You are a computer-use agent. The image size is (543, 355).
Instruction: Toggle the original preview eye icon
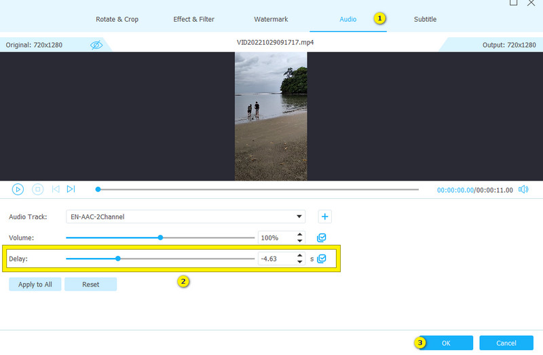pos(96,45)
